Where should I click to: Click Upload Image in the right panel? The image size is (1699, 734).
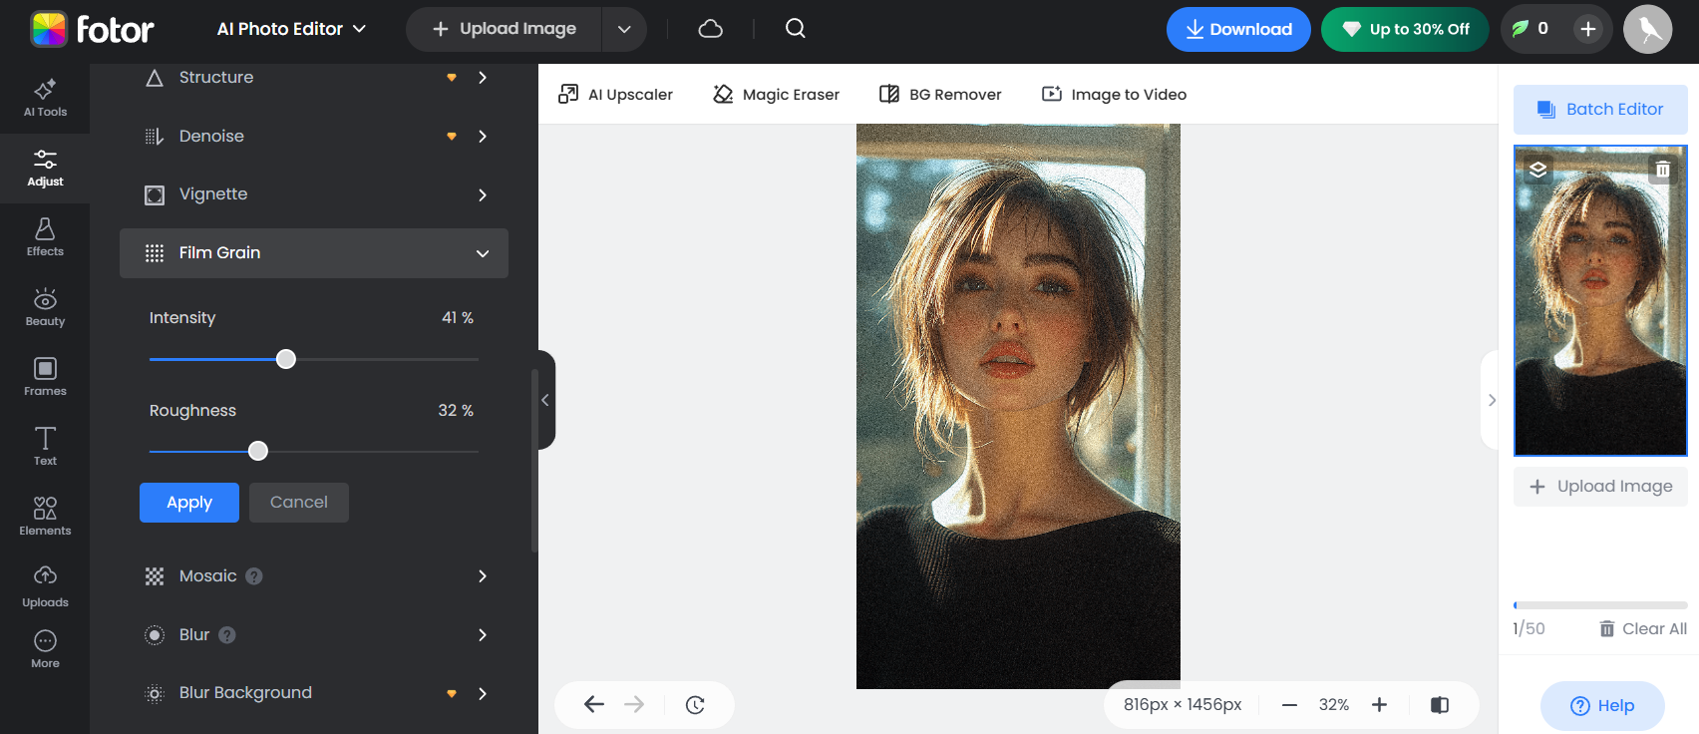coord(1600,487)
